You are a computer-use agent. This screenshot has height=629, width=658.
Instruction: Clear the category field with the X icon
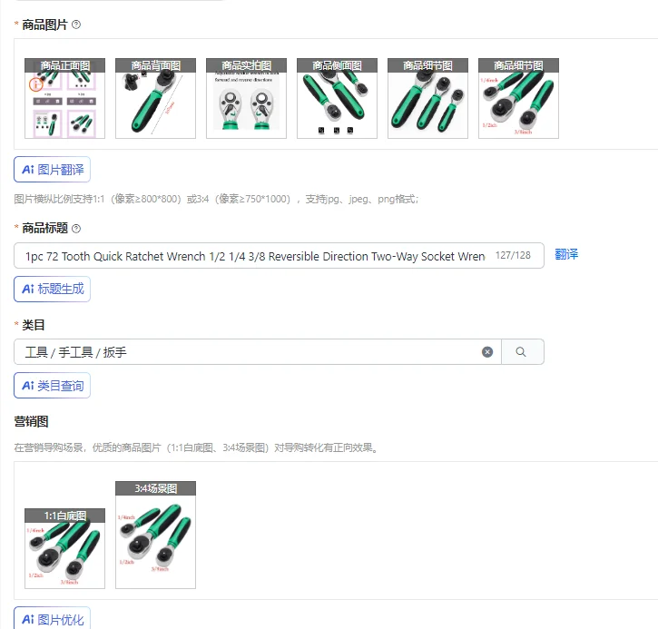tap(487, 352)
